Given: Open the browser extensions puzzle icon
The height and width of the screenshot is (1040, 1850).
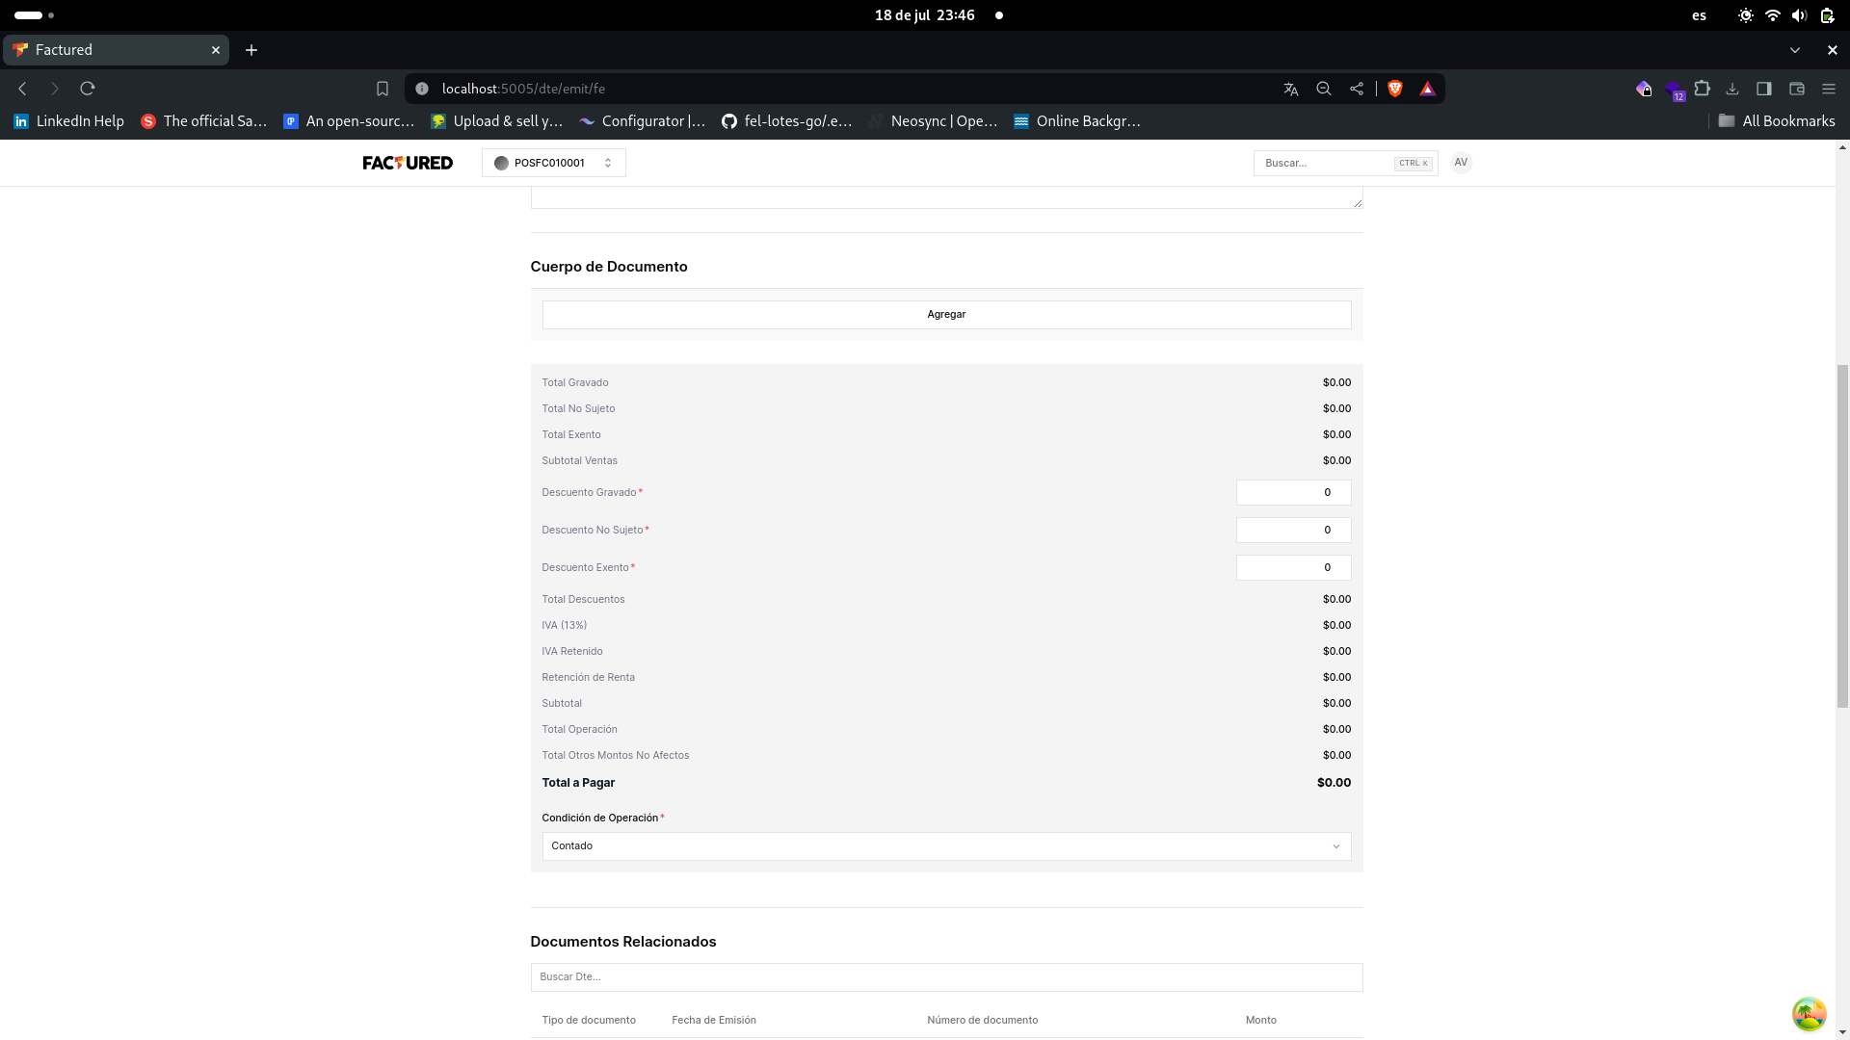Looking at the screenshot, I should click(1703, 89).
